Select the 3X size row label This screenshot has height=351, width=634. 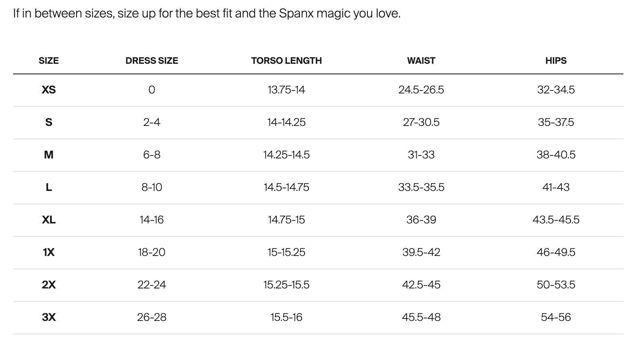(48, 317)
